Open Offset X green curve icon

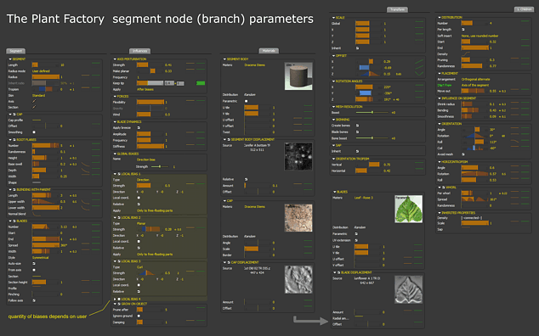[419, 62]
